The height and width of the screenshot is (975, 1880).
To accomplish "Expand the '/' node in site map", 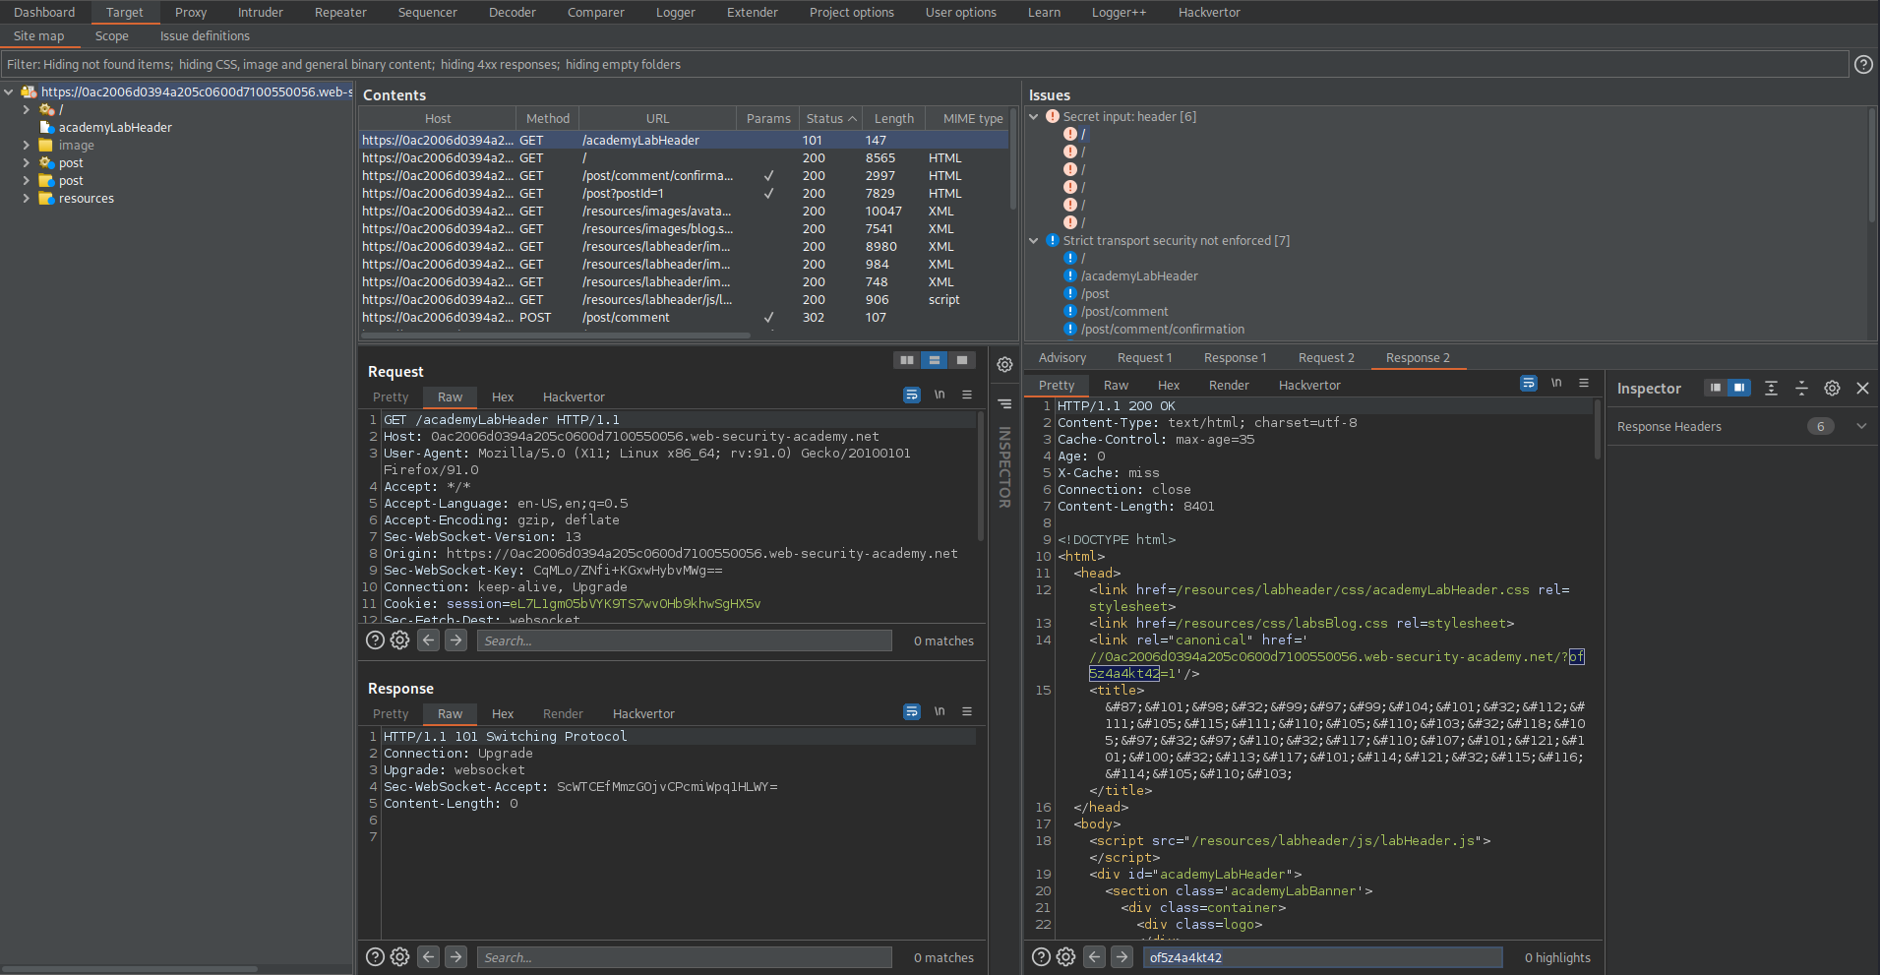I will click(x=27, y=109).
